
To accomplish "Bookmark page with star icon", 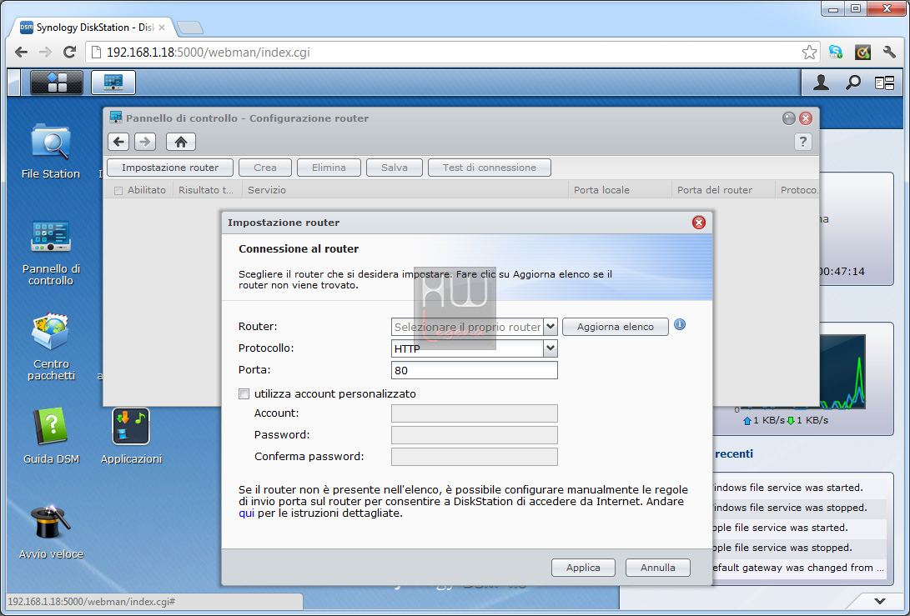I will coord(809,53).
